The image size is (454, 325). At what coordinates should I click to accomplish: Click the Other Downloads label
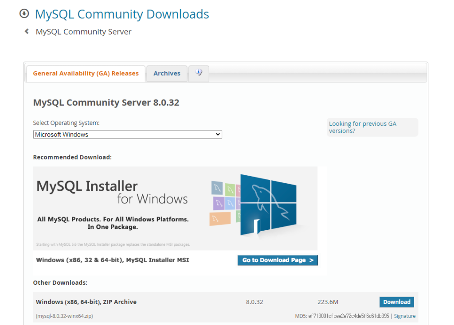pos(60,282)
